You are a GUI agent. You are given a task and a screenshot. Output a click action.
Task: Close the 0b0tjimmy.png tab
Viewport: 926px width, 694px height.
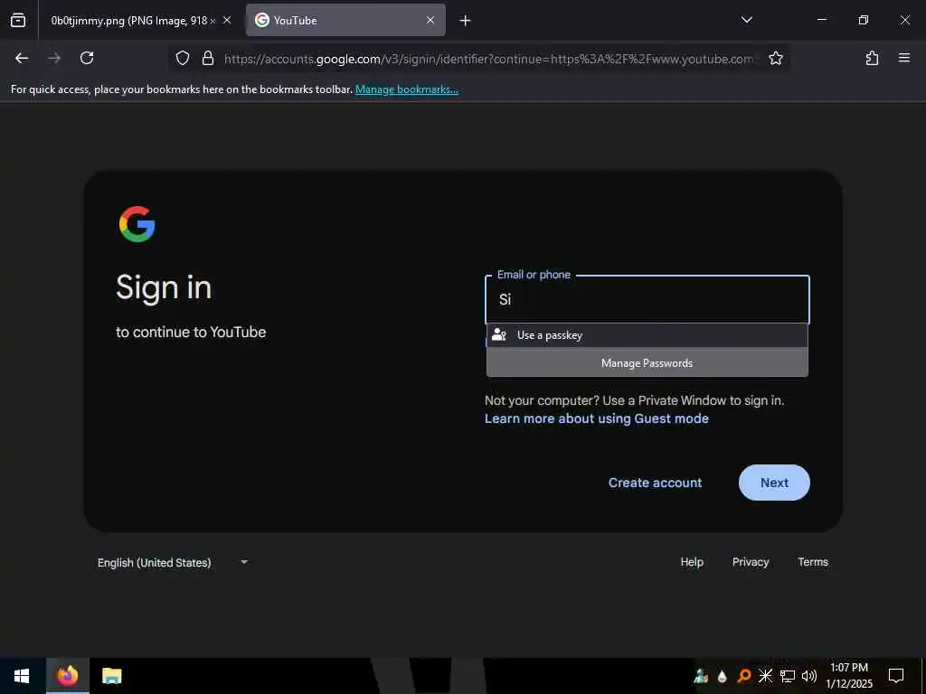point(227,21)
